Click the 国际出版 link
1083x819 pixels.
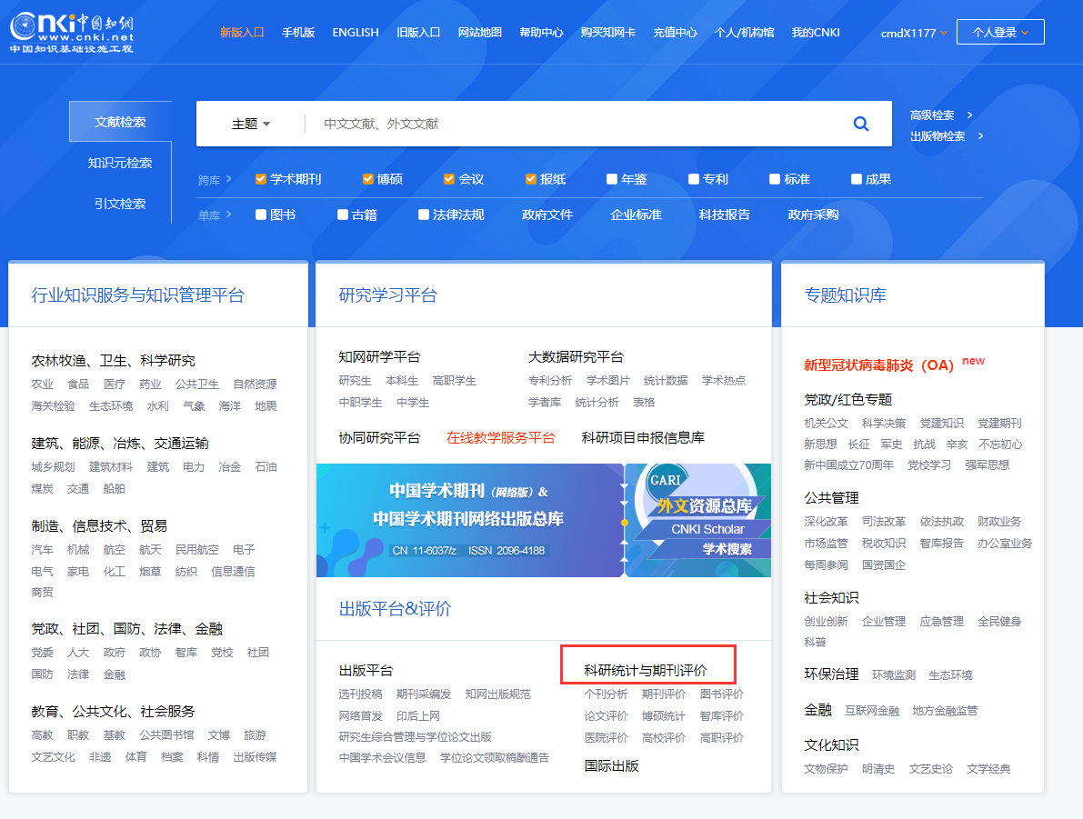611,766
